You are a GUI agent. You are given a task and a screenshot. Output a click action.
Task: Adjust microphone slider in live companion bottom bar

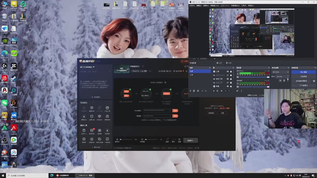coord(126,140)
